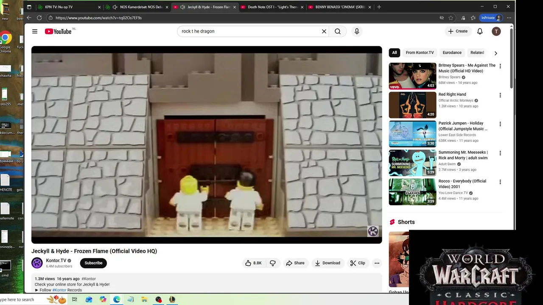Switch to NOS Kamerdebat tab

tap(137, 7)
